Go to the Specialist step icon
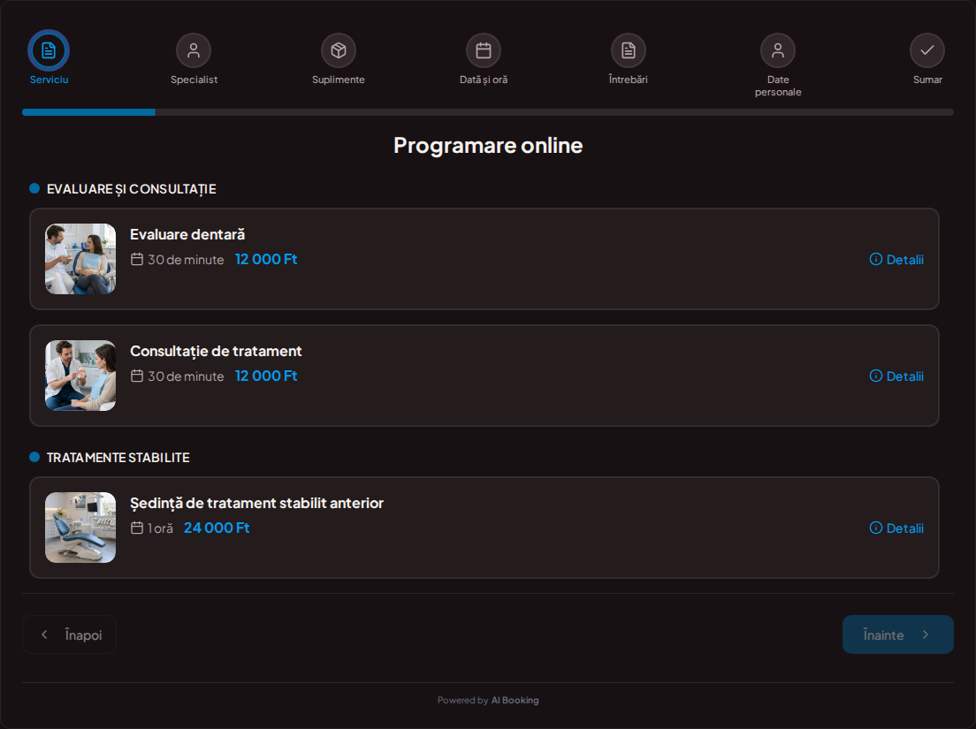This screenshot has height=729, width=976. pyautogui.click(x=194, y=50)
